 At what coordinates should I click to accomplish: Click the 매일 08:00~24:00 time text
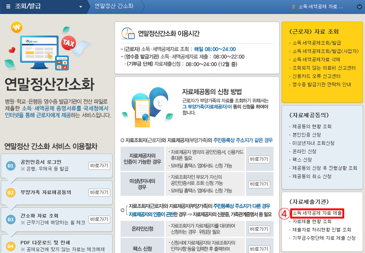pos(215,49)
